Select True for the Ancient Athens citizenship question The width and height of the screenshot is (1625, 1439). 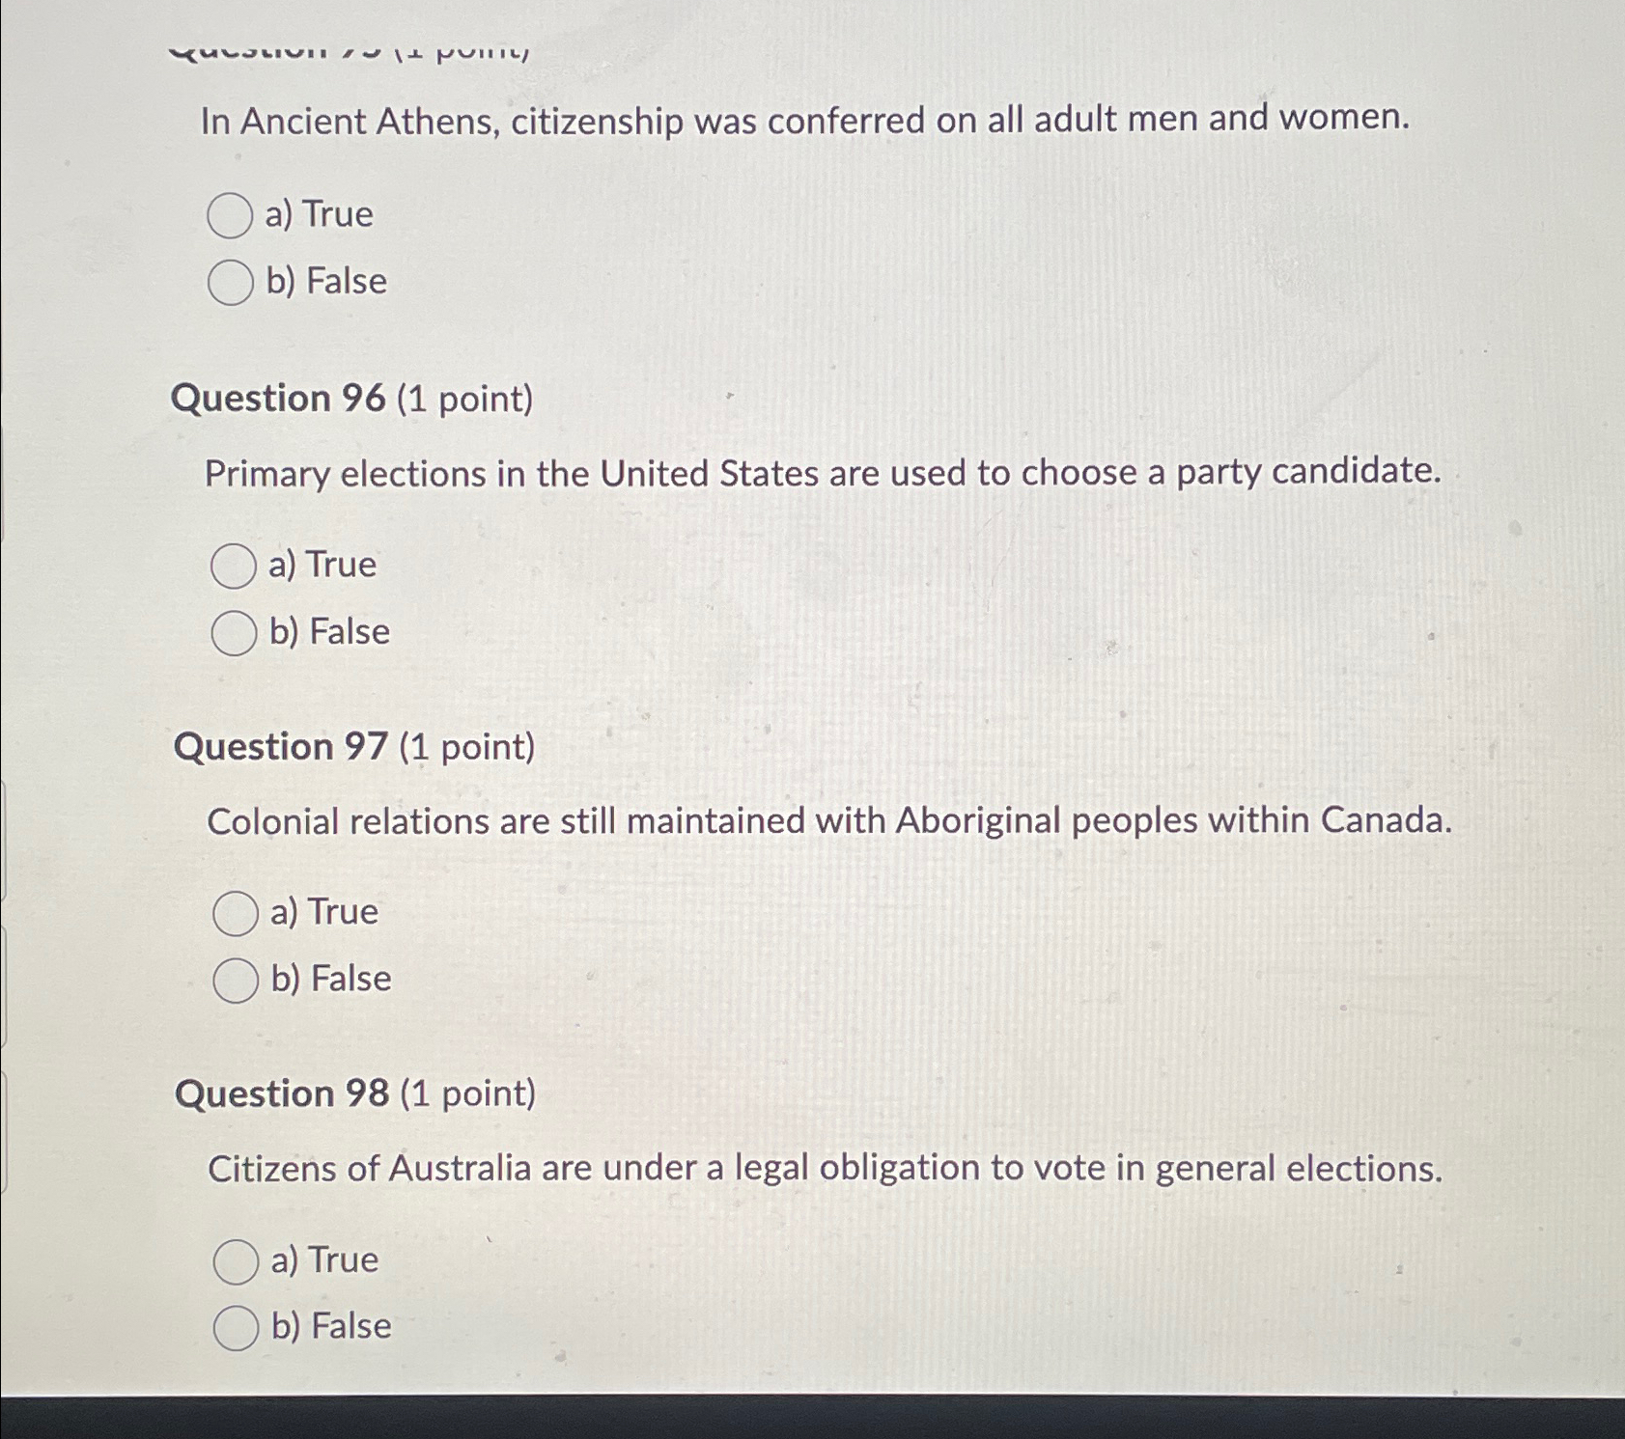233,216
